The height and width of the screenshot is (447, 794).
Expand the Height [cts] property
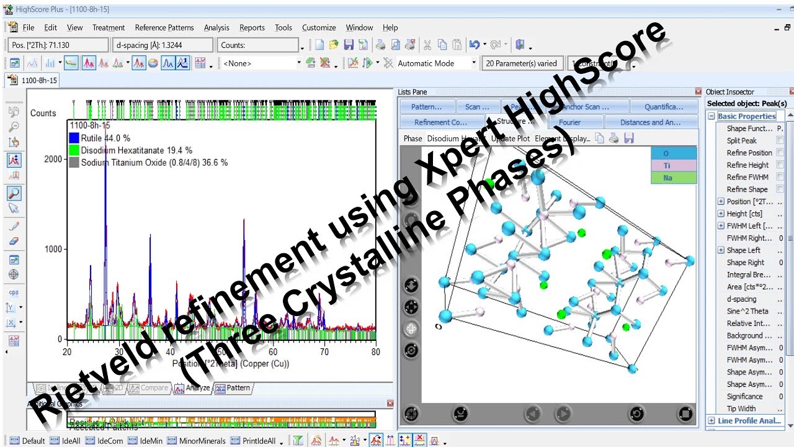coord(721,214)
